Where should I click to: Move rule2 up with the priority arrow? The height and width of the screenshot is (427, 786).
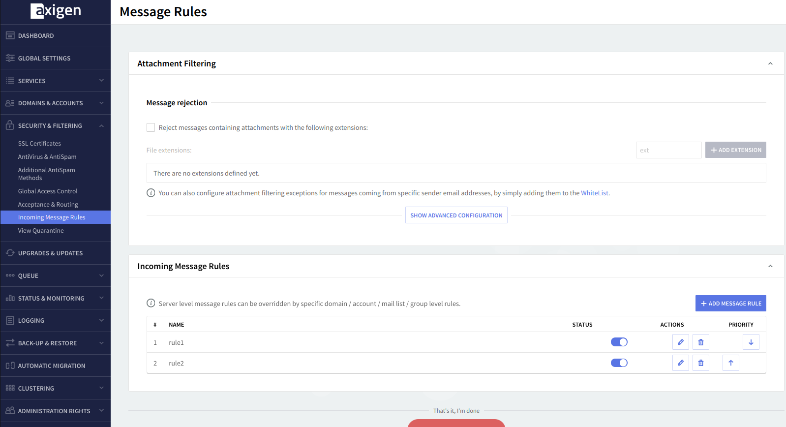730,363
